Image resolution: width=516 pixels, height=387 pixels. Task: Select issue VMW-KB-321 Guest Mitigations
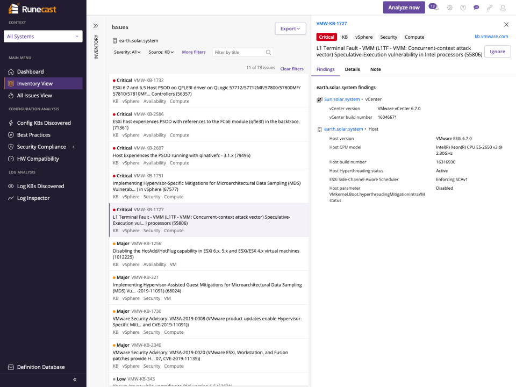tap(209, 288)
